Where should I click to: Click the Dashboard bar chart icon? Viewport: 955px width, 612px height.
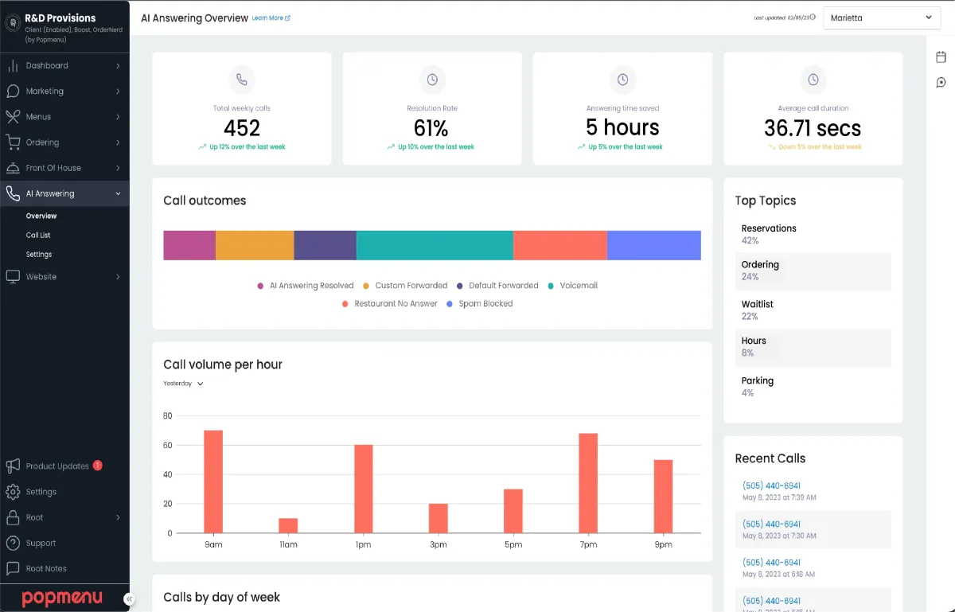tap(13, 65)
